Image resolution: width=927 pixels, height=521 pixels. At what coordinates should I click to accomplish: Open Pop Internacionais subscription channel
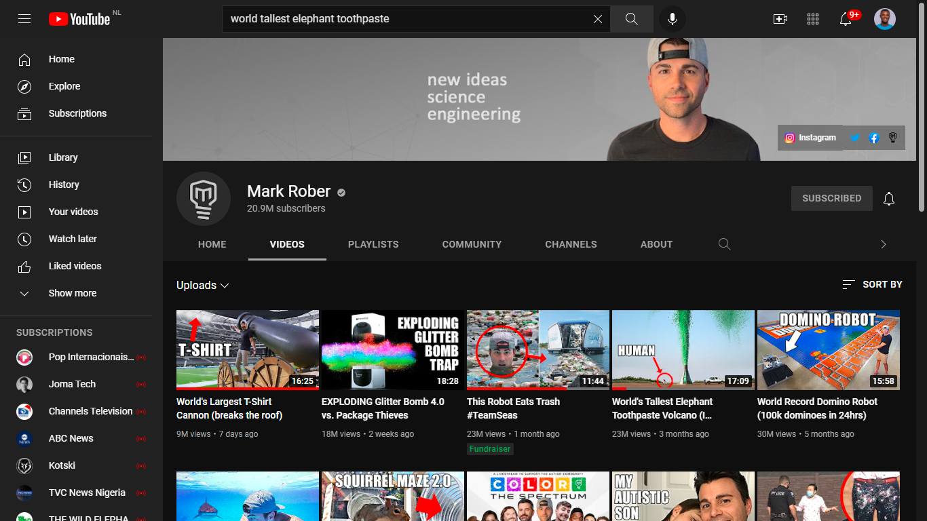76,357
